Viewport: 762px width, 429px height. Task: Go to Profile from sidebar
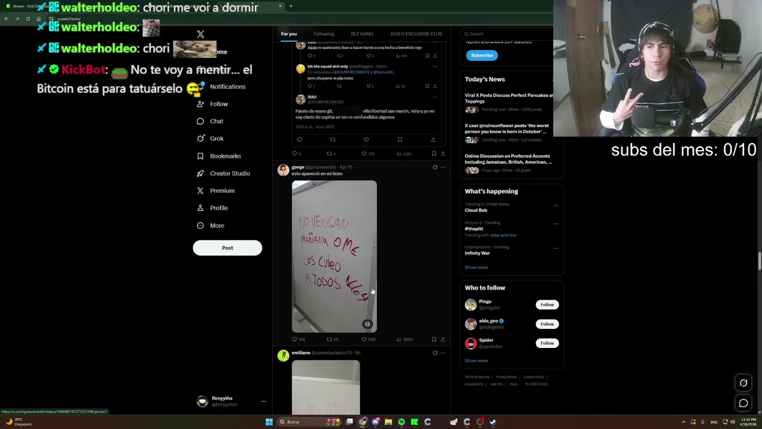pos(213,208)
